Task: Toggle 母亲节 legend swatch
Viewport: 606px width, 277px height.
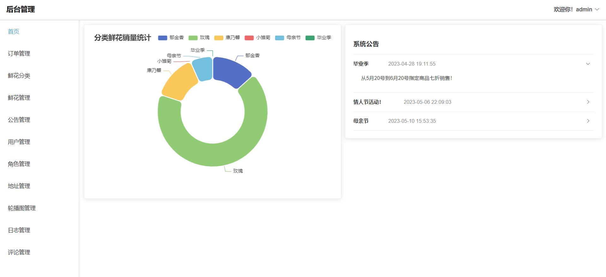Action: click(280, 38)
